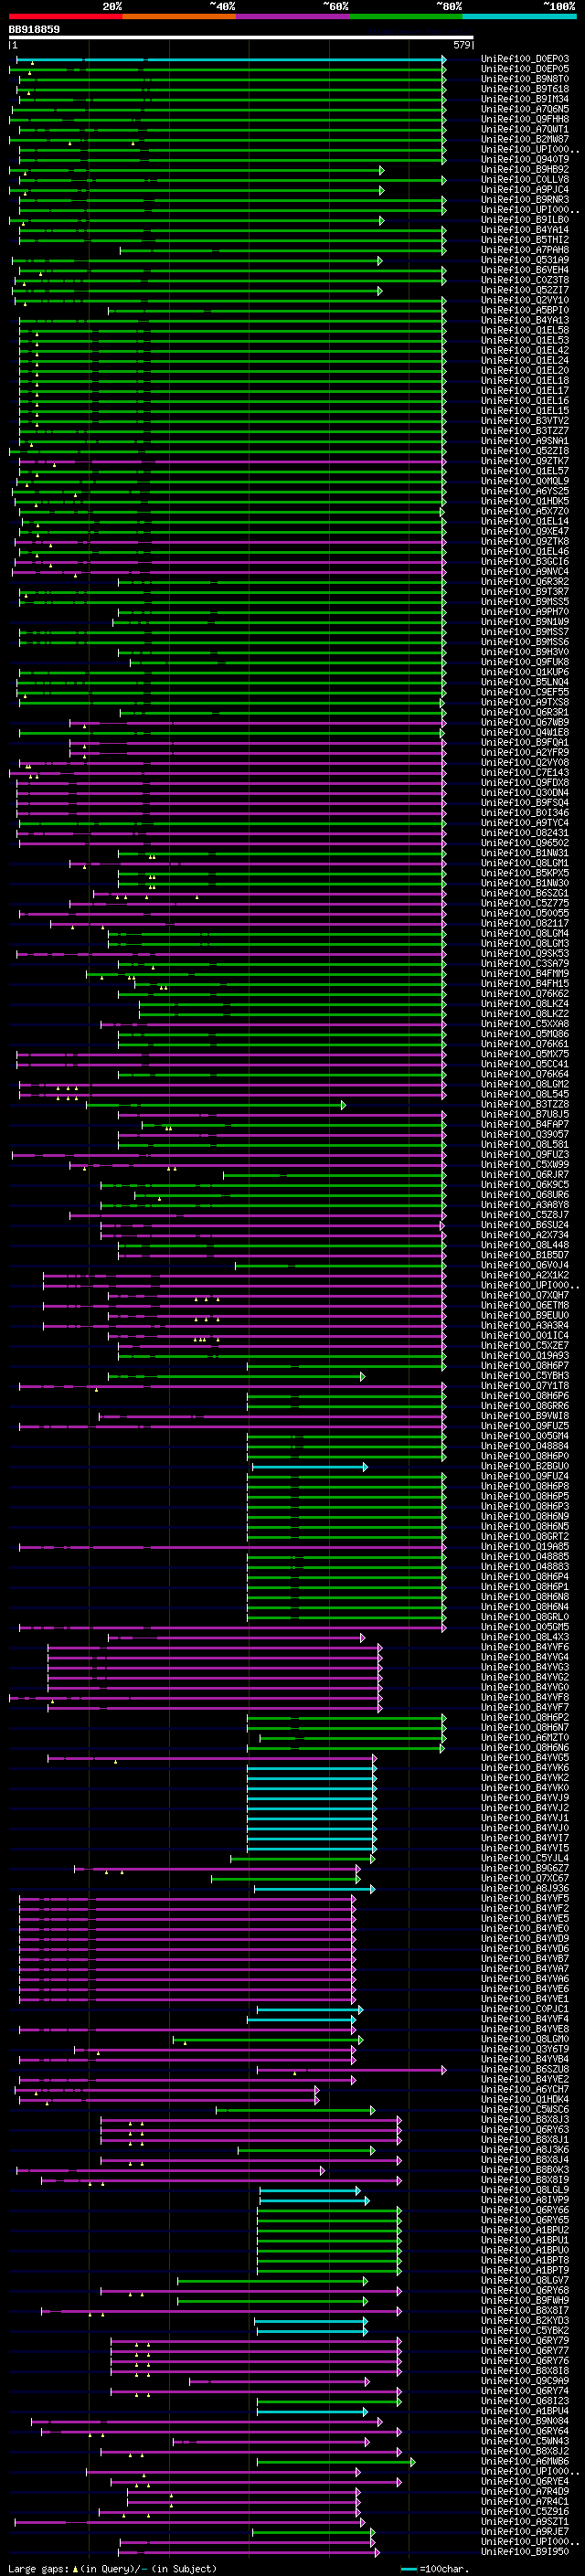Click the cyan ~100% identity legend segment

519,17
